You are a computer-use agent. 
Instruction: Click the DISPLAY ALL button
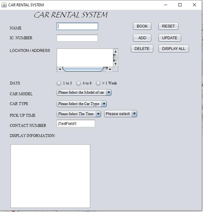(174, 48)
